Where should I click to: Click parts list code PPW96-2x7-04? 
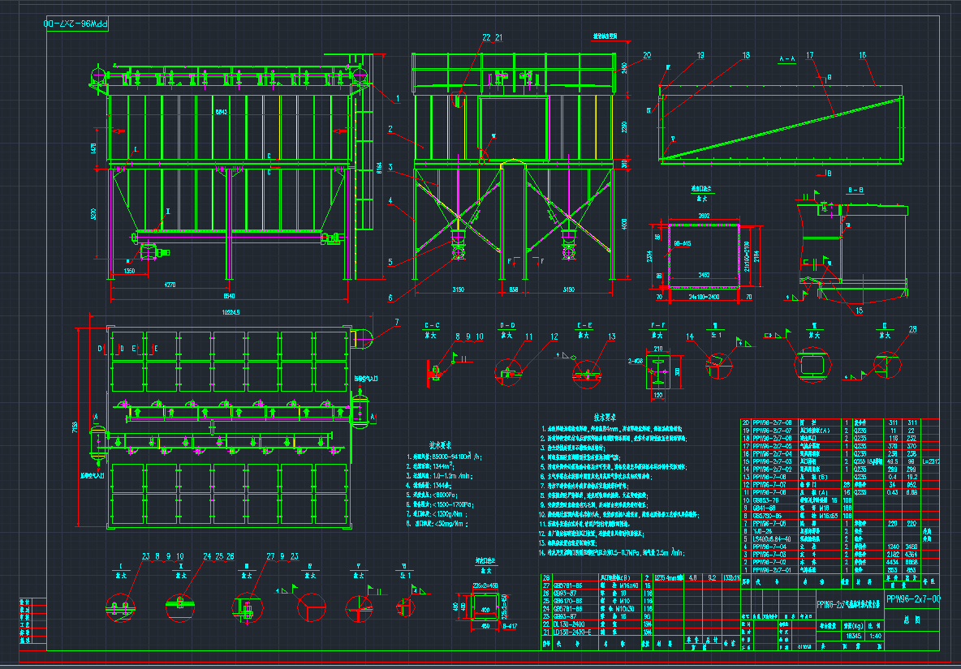(772, 453)
